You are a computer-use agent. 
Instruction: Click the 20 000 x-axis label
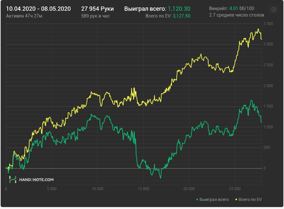189,189
